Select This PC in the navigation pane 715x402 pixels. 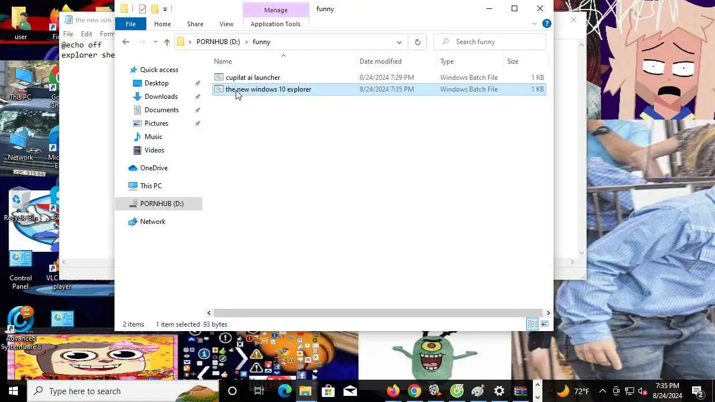point(151,186)
